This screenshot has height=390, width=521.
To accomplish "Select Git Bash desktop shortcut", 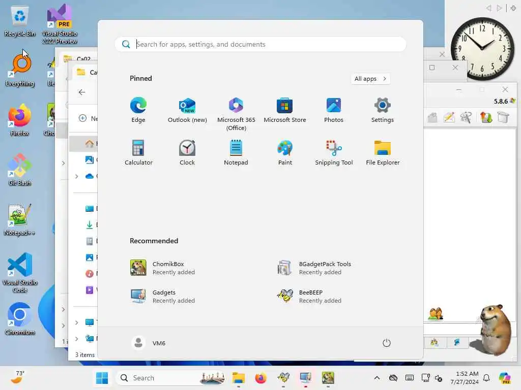I will click(20, 170).
